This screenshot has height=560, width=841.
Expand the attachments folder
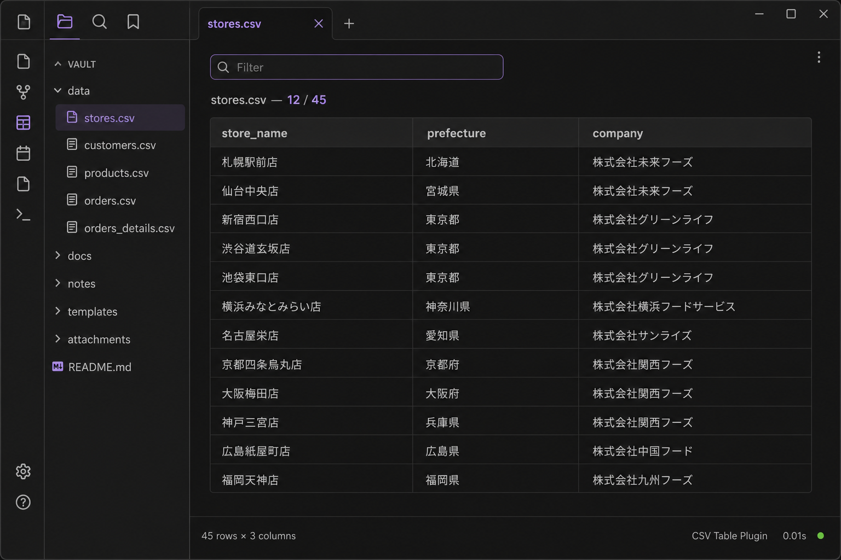[x=57, y=339]
